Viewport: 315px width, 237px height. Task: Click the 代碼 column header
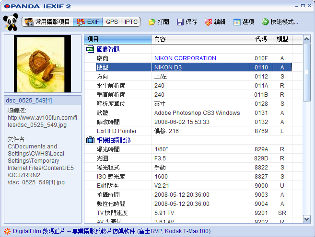[261, 39]
